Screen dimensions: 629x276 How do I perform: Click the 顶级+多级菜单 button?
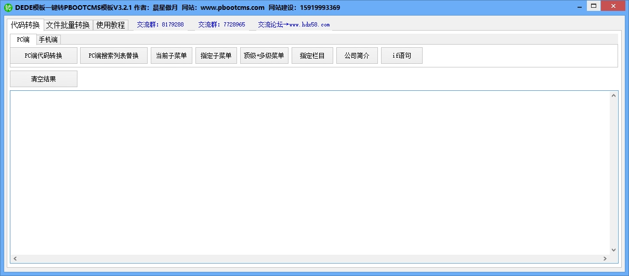coord(264,56)
